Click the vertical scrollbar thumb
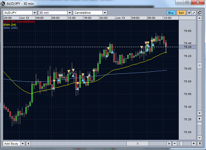Viewport: 206px width, 150px height. click(199, 65)
